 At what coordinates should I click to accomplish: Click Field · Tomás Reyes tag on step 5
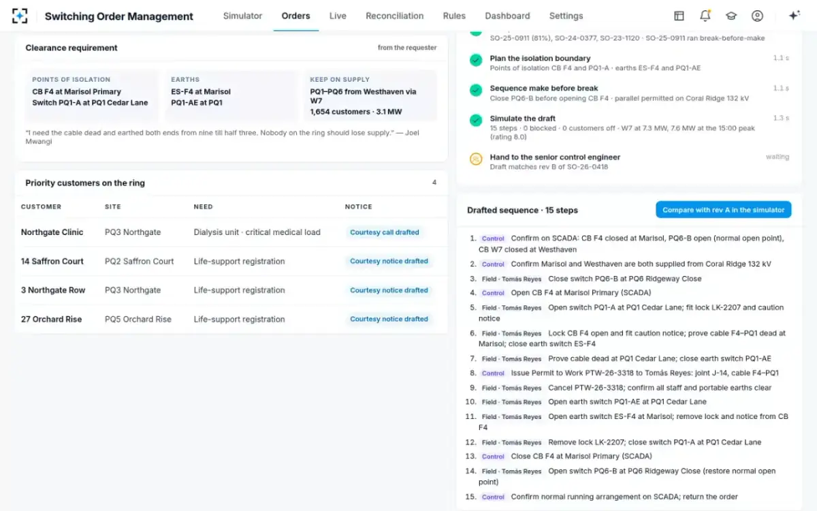point(511,308)
